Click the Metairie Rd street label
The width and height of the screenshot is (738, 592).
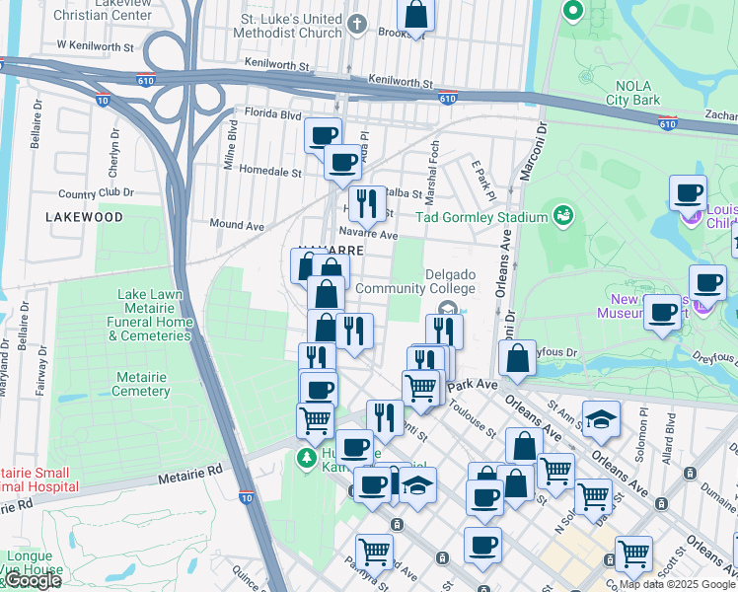pos(189,475)
